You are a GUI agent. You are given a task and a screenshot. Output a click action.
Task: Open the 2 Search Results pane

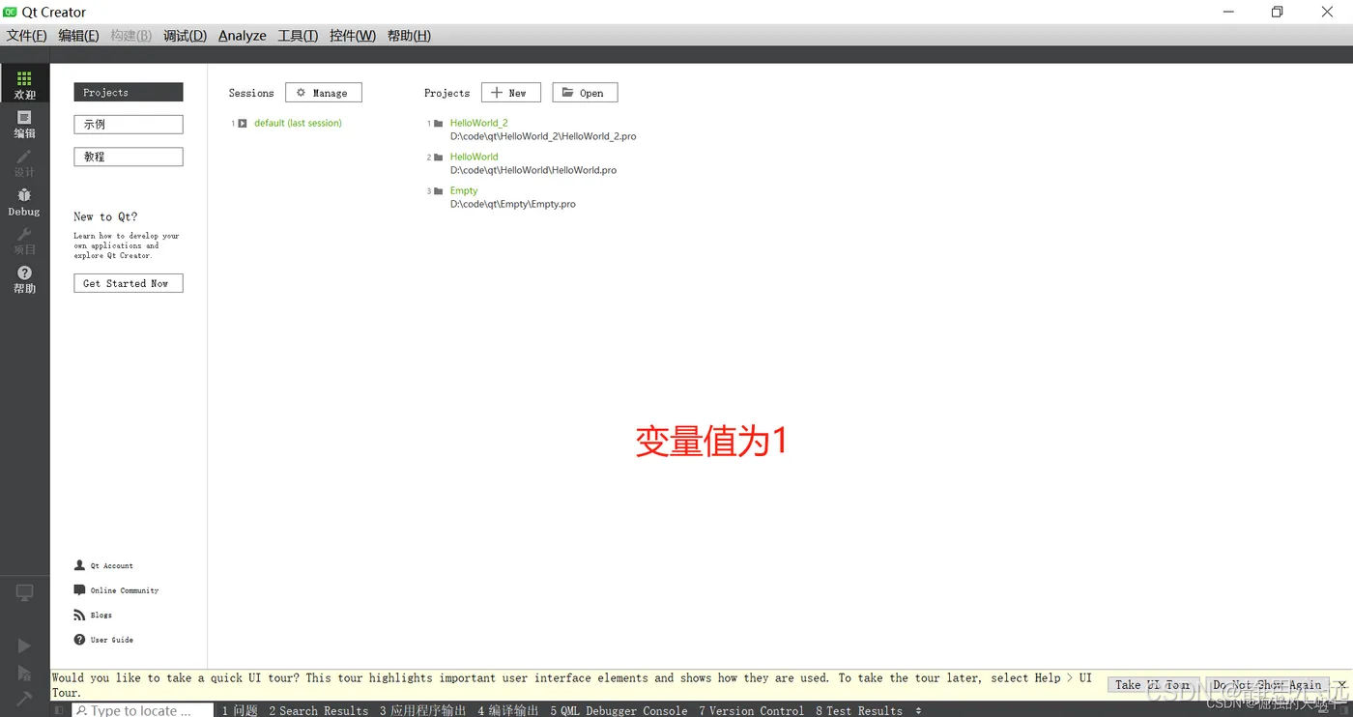[319, 710]
